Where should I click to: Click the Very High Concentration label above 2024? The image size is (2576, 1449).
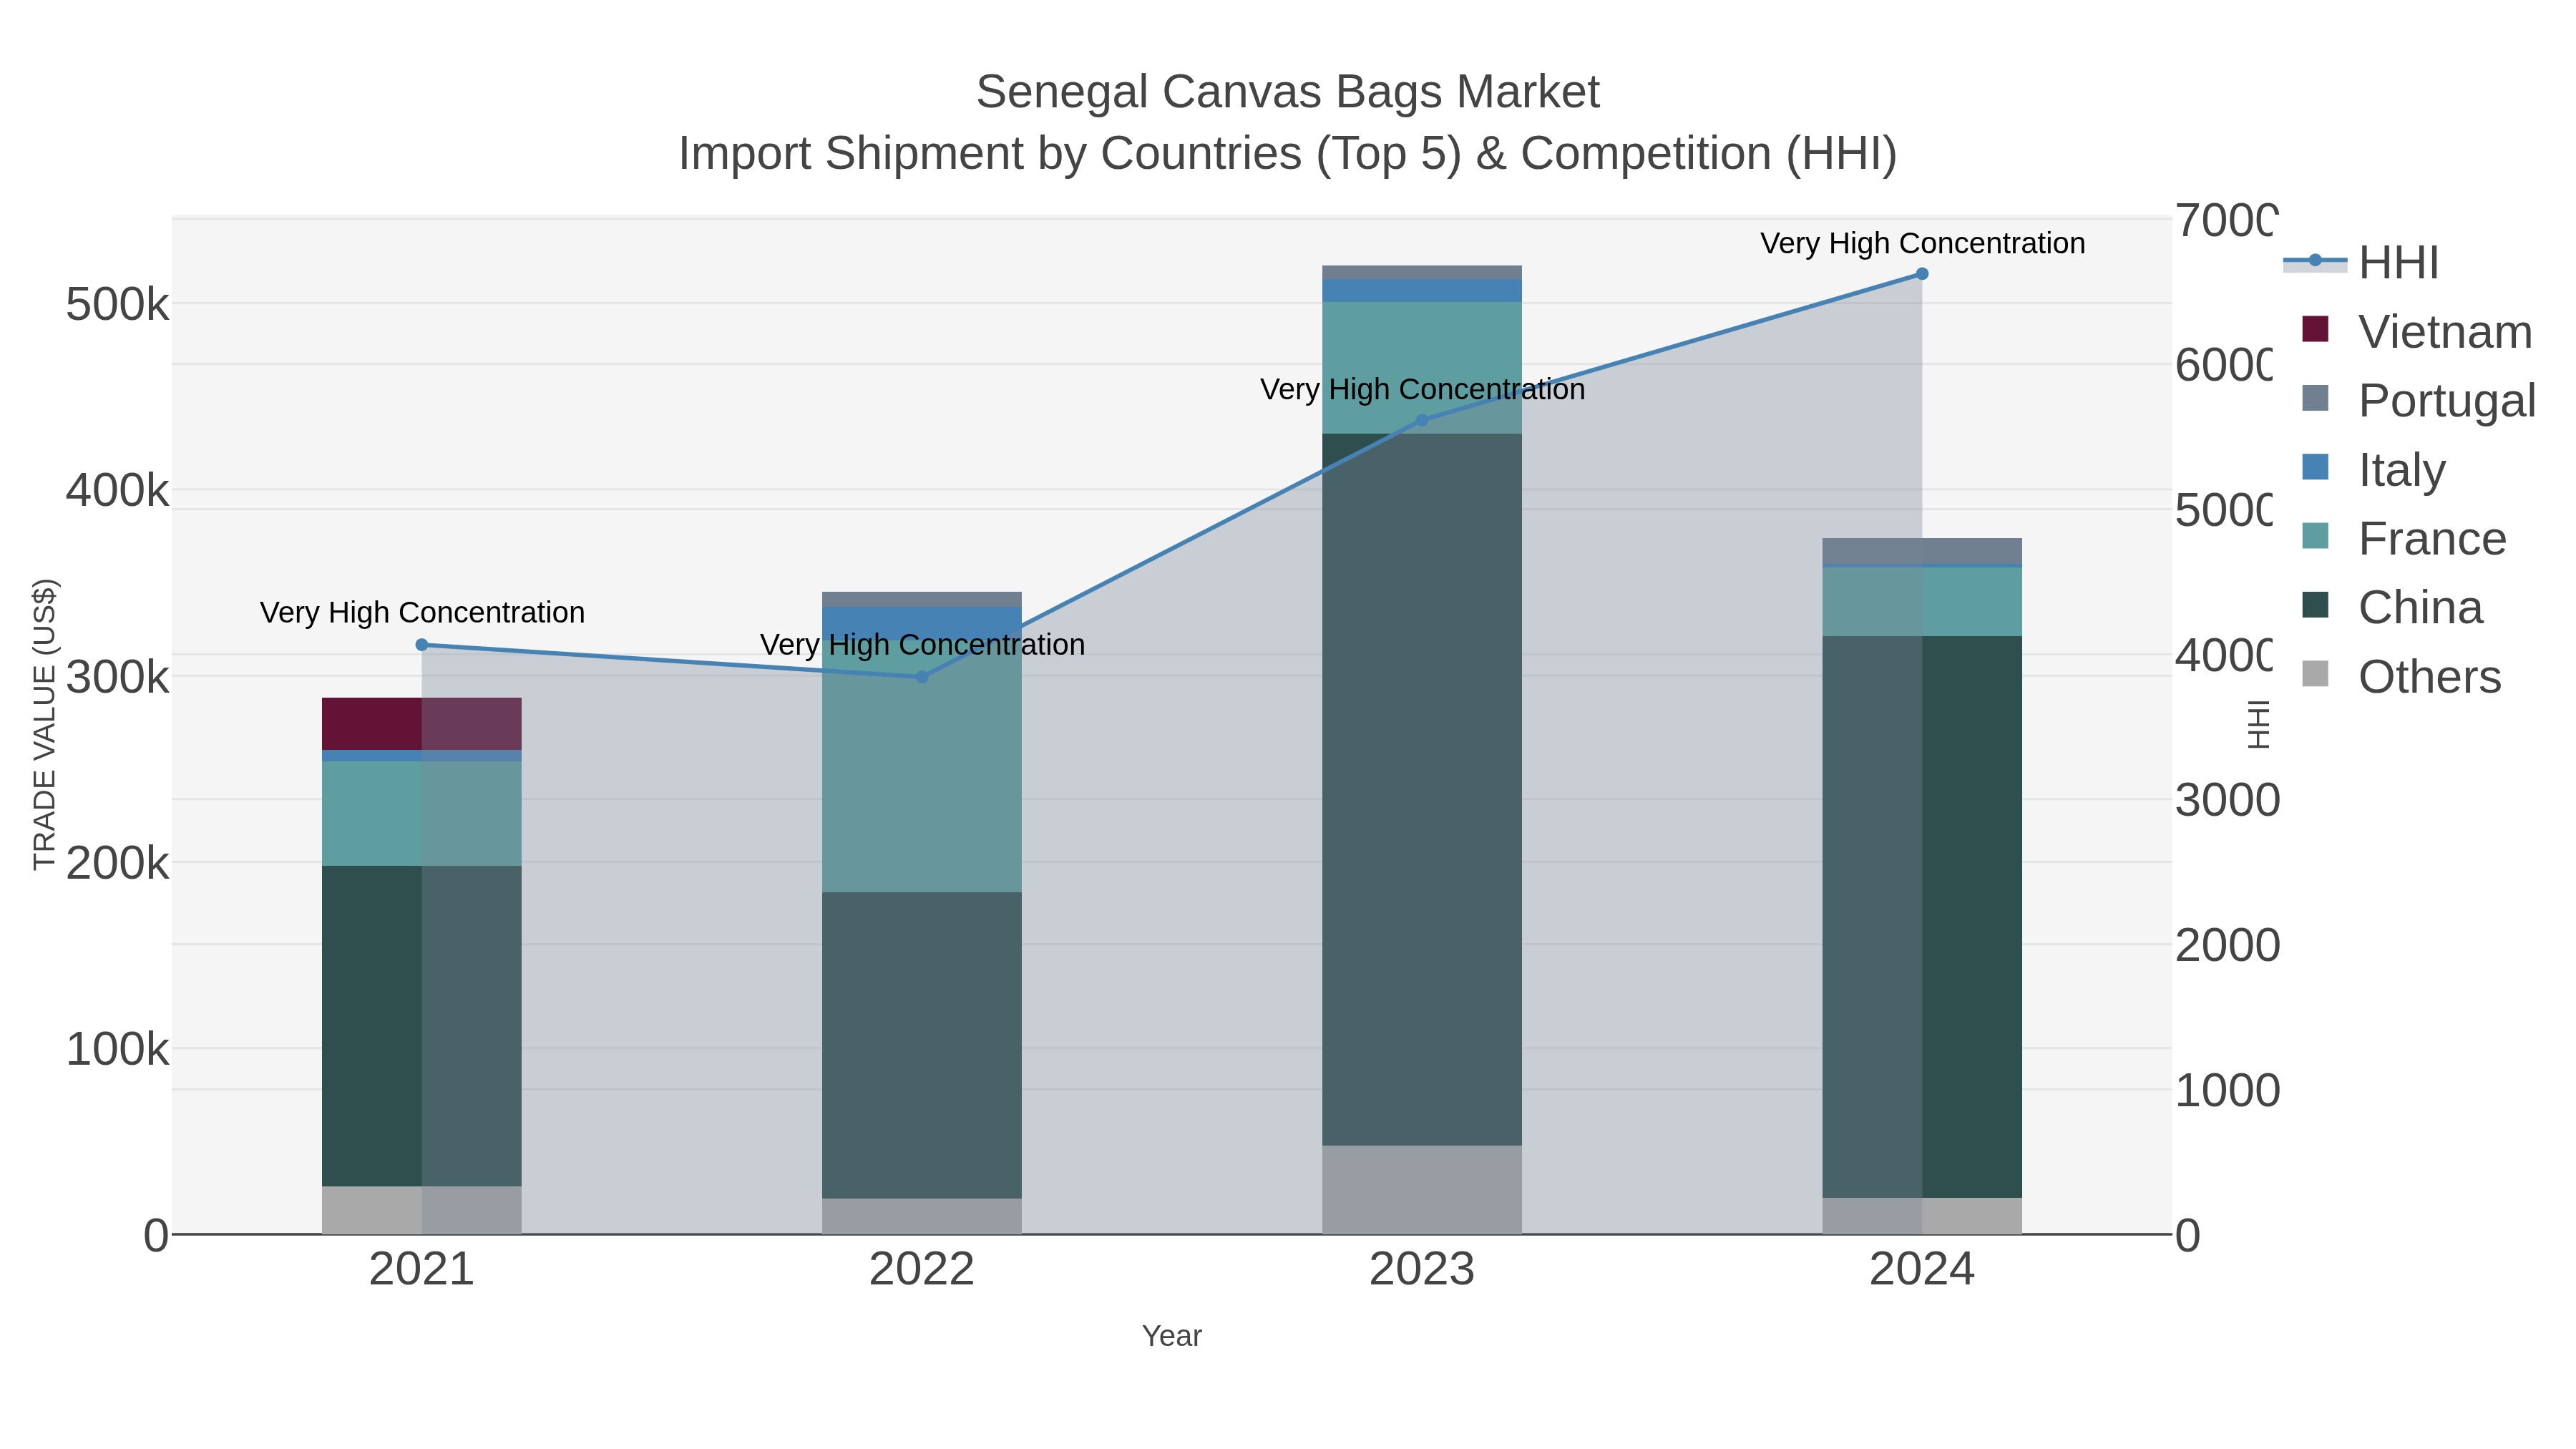point(1922,243)
